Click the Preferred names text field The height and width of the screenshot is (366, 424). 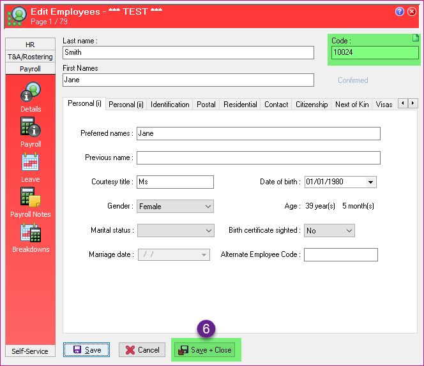tap(258, 134)
